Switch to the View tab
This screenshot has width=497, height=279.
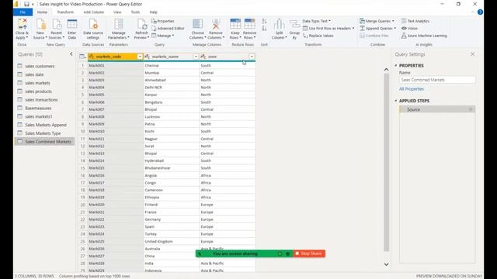click(x=117, y=12)
